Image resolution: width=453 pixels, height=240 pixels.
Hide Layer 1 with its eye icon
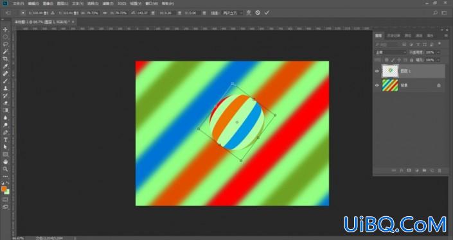pyautogui.click(x=377, y=71)
